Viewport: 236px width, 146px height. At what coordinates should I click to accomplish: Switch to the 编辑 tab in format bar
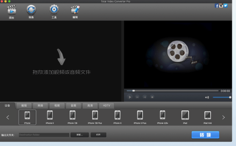point(24,105)
